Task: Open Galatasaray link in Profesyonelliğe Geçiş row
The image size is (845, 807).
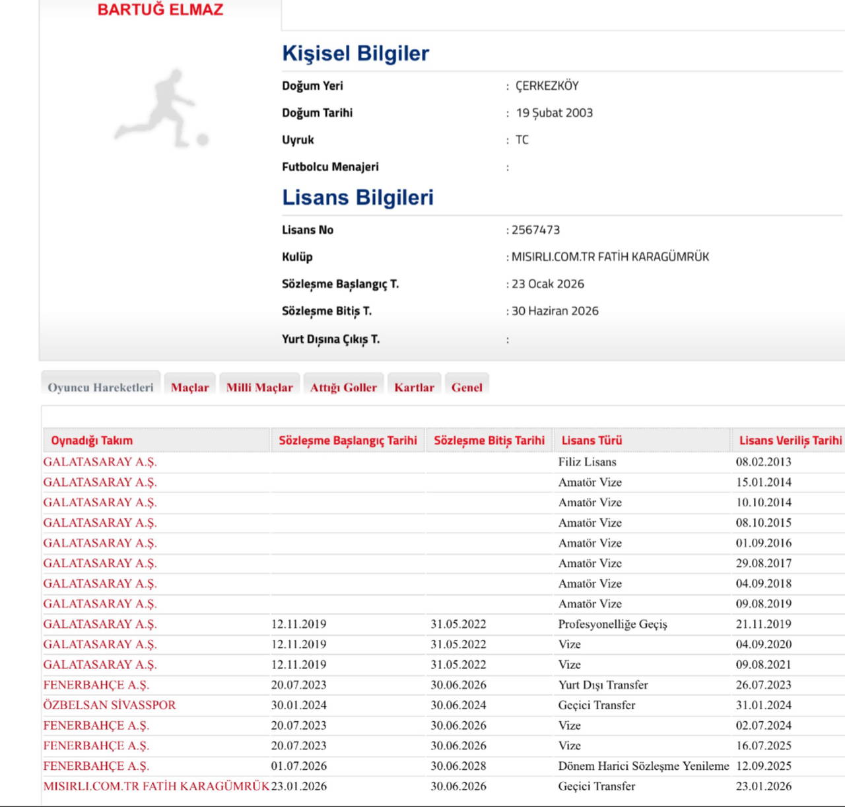Action: pos(100,624)
